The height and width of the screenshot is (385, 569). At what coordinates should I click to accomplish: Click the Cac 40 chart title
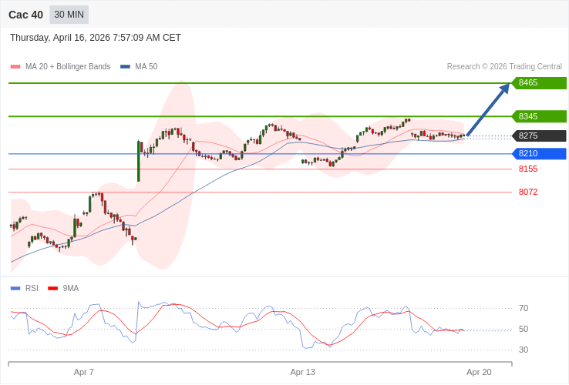pos(25,15)
